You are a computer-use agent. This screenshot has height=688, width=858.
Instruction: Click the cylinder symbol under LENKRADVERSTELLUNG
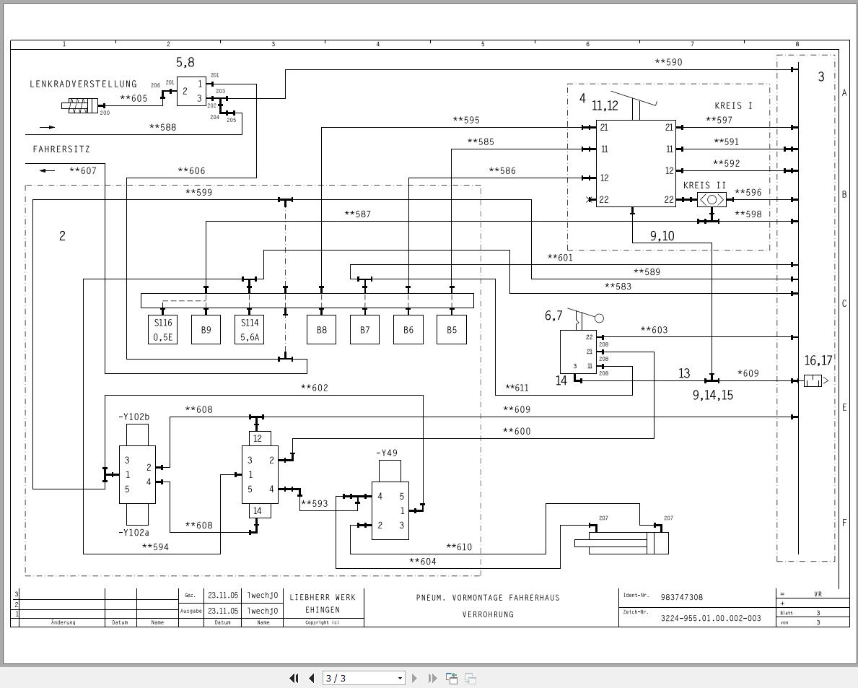tap(81, 105)
